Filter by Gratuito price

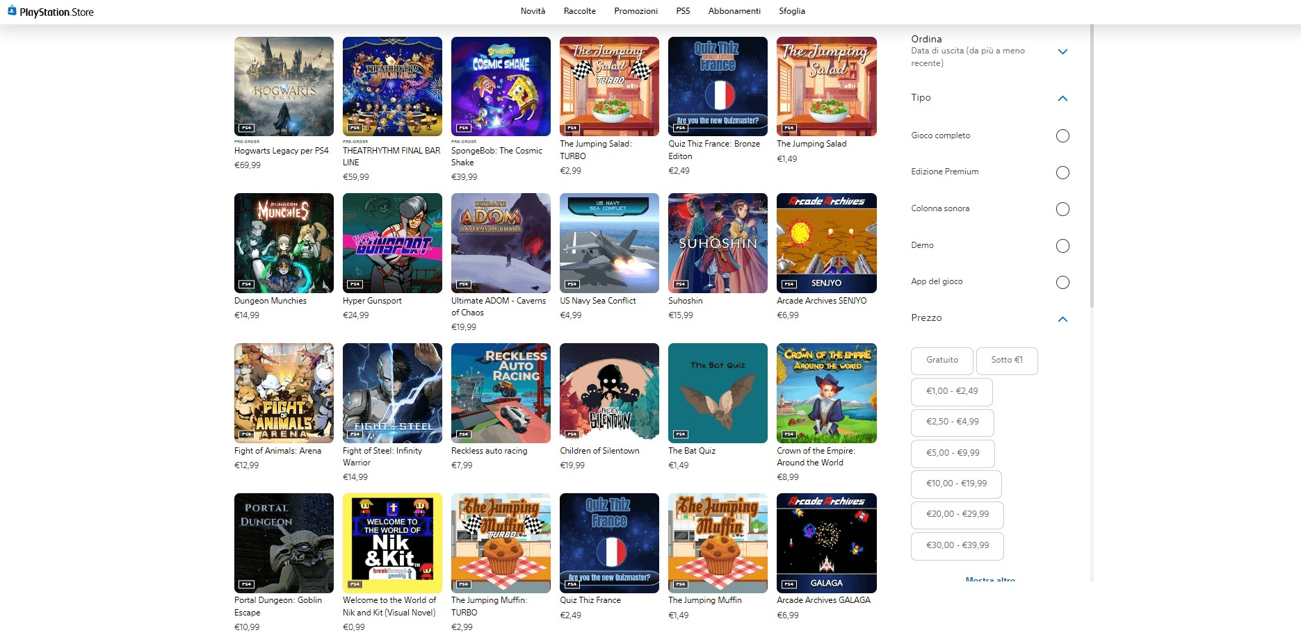(942, 361)
